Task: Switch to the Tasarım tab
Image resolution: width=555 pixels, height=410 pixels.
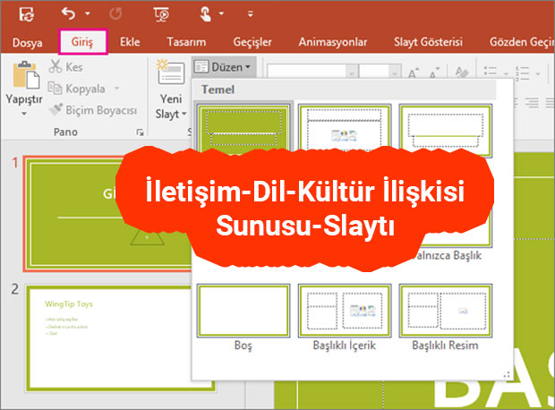Action: 187,41
